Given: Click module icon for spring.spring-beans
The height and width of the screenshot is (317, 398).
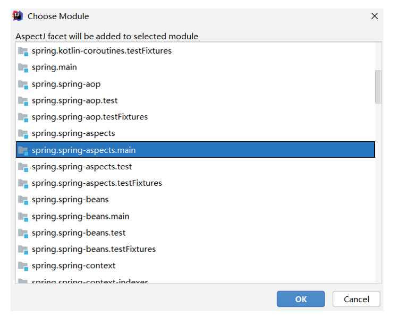Looking at the screenshot, I should 23,200.
